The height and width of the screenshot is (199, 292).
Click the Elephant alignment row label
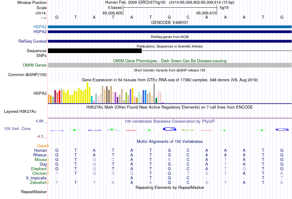pyautogui.click(x=39, y=169)
